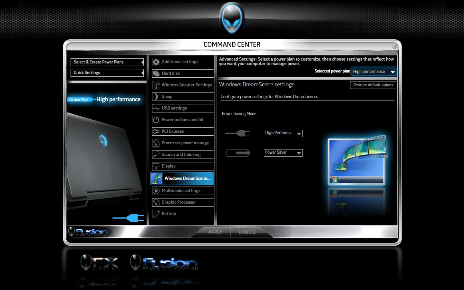Image resolution: width=464 pixels, height=290 pixels.
Task: Open the Graphic Processor category
Action: point(183,202)
